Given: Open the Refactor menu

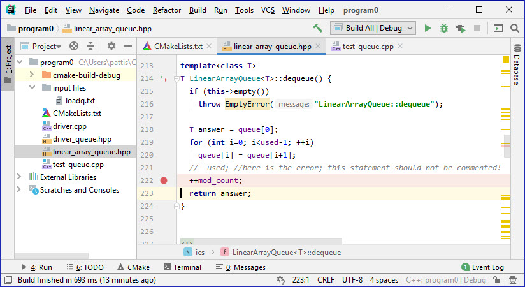Looking at the screenshot, I should coord(167,10).
